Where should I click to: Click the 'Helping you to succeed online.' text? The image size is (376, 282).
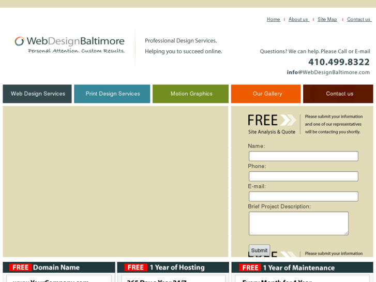[184, 51]
